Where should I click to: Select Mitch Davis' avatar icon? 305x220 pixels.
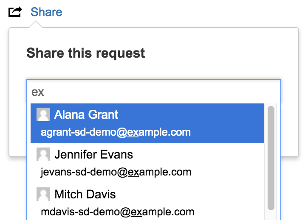43,194
